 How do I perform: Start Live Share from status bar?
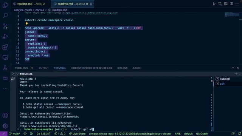(77, 134)
